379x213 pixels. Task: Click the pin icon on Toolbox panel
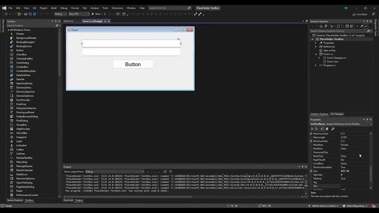click(56, 21)
